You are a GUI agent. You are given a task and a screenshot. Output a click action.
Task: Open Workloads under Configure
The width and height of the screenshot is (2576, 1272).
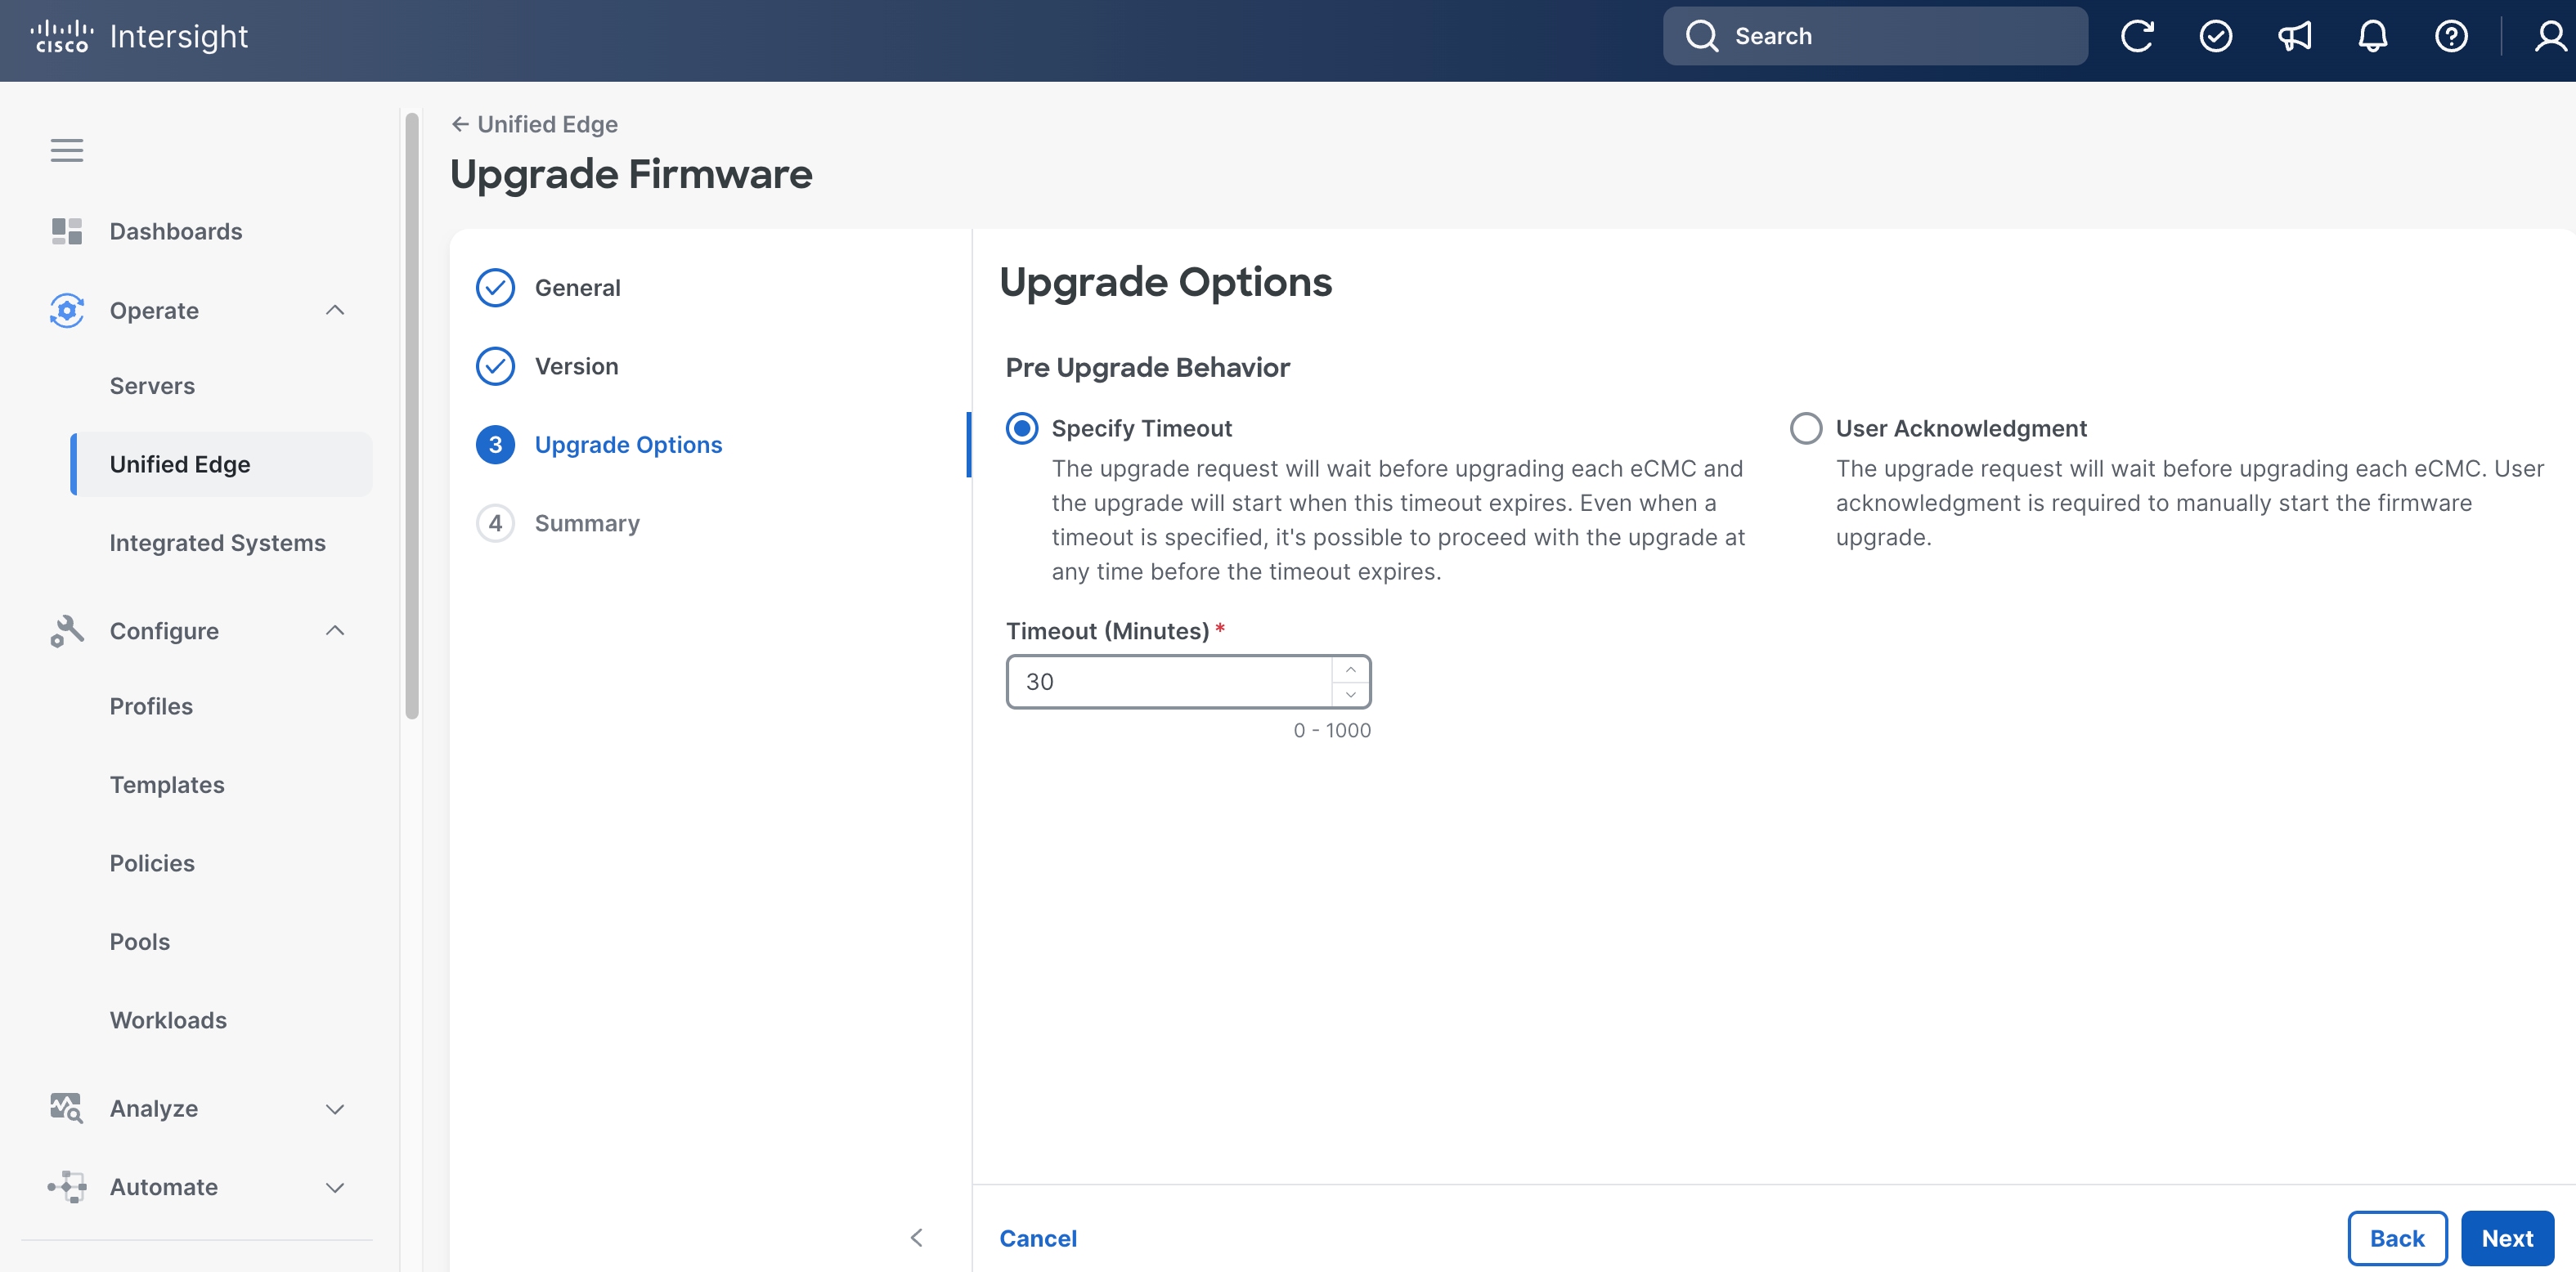168,1020
